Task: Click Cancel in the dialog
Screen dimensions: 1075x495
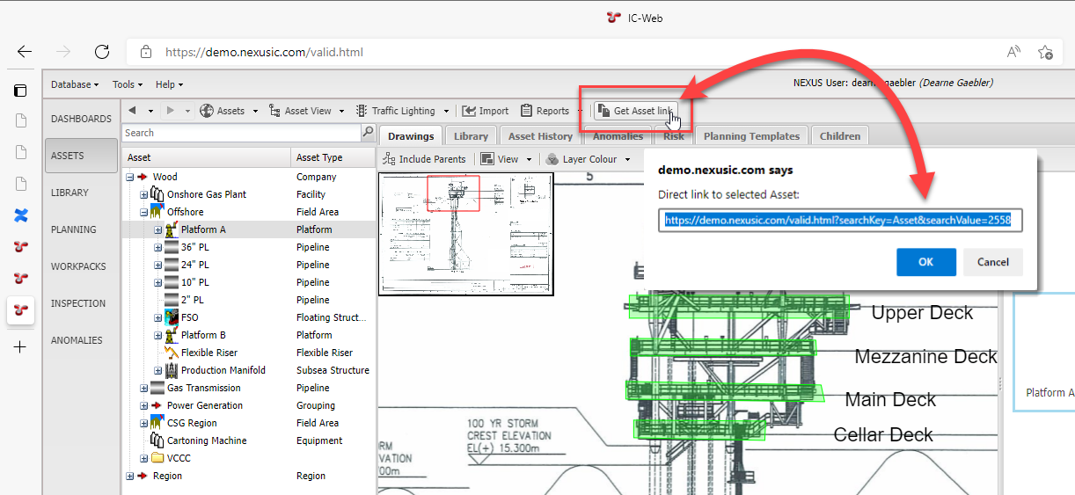Action: [x=992, y=262]
